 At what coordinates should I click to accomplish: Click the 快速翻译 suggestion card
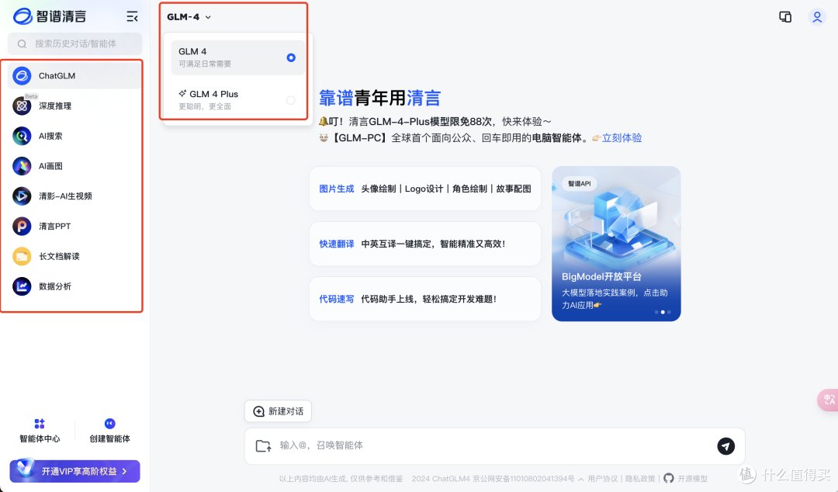pyautogui.click(x=425, y=244)
